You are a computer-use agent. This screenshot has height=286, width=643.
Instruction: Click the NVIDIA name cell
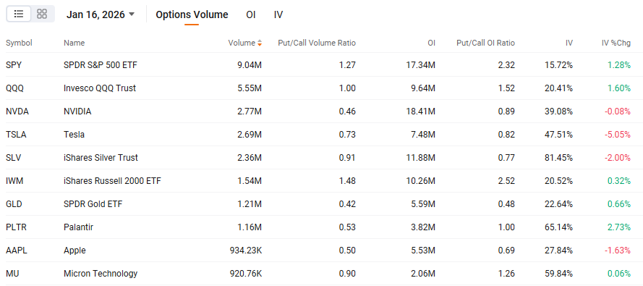coord(77,112)
